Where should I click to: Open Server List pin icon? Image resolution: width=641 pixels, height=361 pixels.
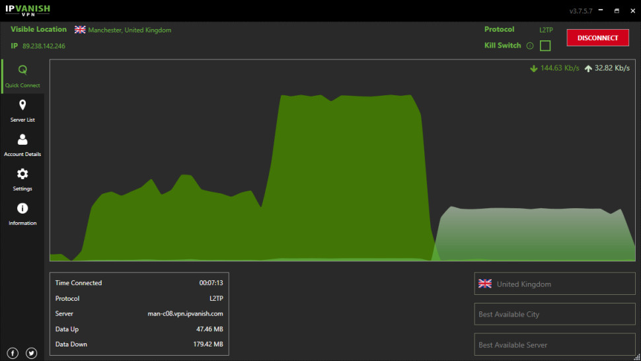point(22,105)
